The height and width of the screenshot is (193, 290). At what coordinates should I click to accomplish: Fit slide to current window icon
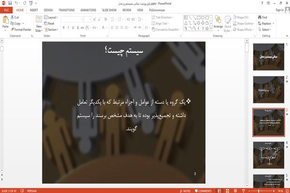tap(287, 191)
